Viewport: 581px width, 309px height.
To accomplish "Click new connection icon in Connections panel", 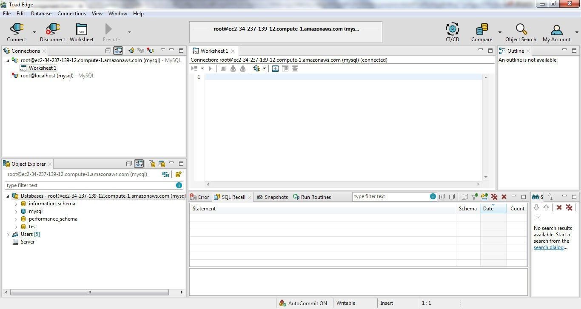I will click(131, 51).
